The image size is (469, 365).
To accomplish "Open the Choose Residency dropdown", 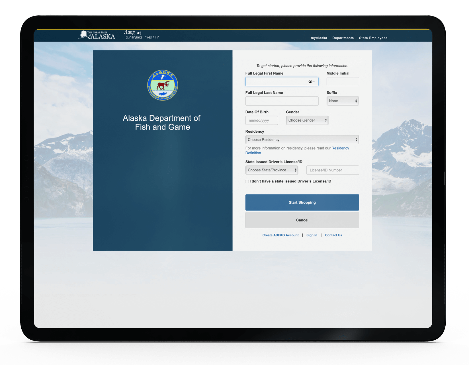I will pyautogui.click(x=302, y=140).
